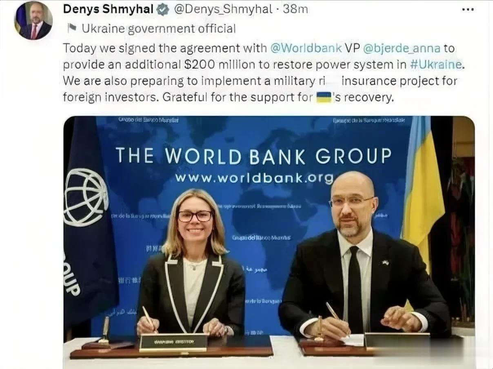
Task: Click THE WORLD BANK GROUP heading in photo
Action: 253,156
